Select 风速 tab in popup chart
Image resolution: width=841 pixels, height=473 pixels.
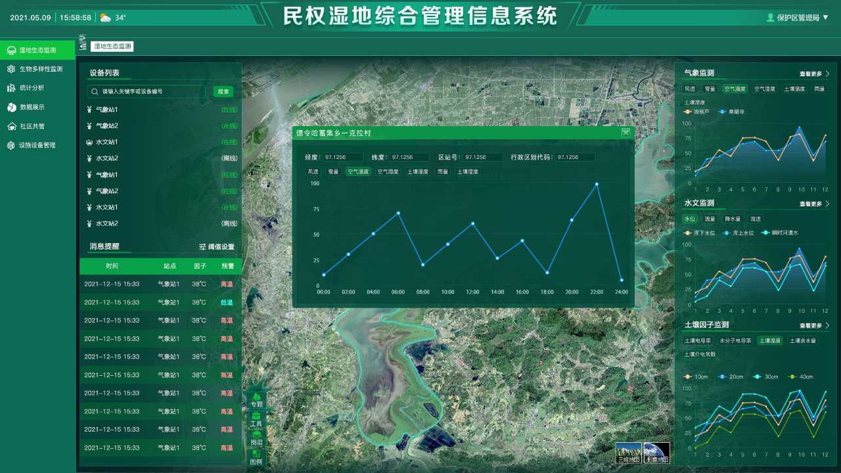click(313, 171)
